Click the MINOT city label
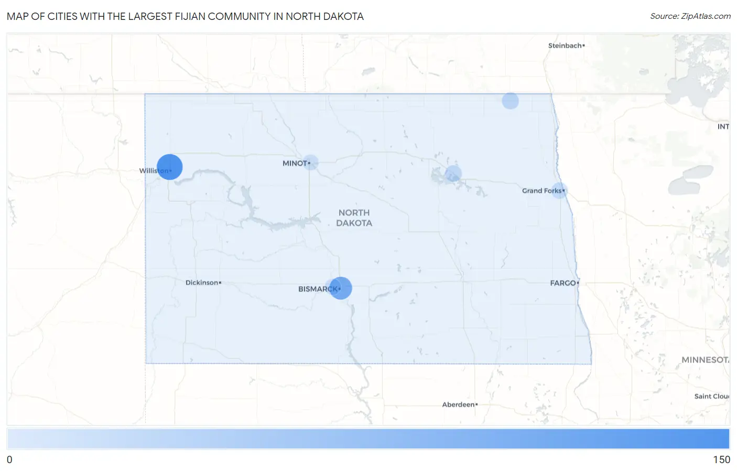The height and width of the screenshot is (471, 737). (x=296, y=163)
